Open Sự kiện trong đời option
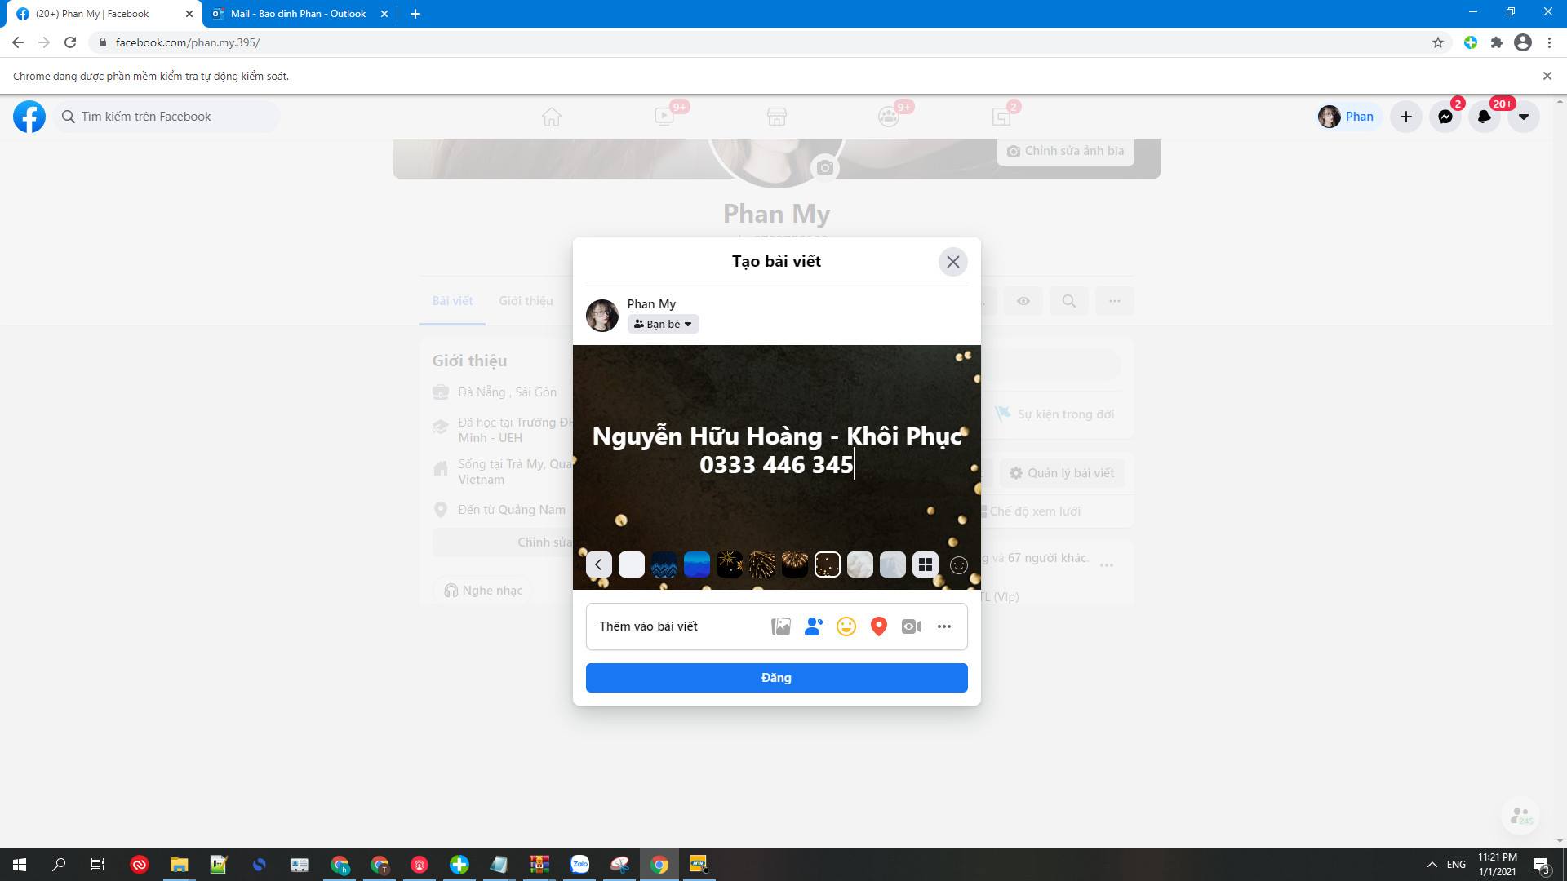The height and width of the screenshot is (881, 1567). (1054, 414)
